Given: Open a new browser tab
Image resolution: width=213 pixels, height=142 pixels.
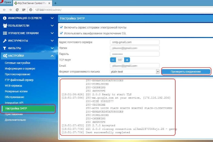Looking at the screenshot, I should pyautogui.click(x=55, y=3).
